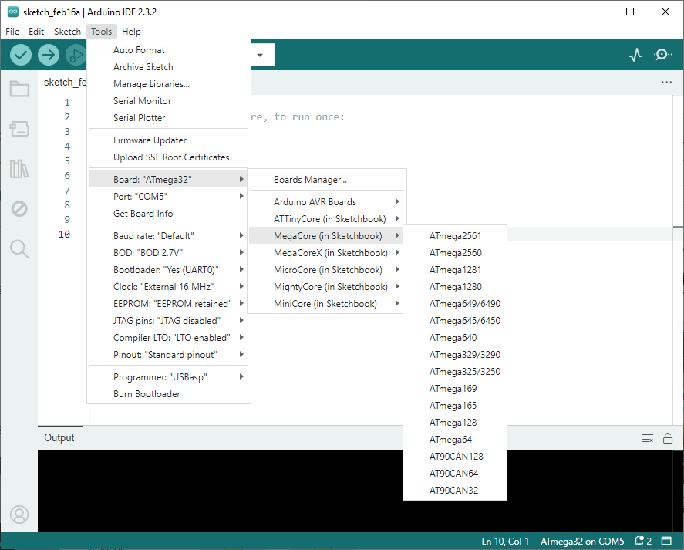Open the Sketchbook folder sidebar icon

(19, 89)
